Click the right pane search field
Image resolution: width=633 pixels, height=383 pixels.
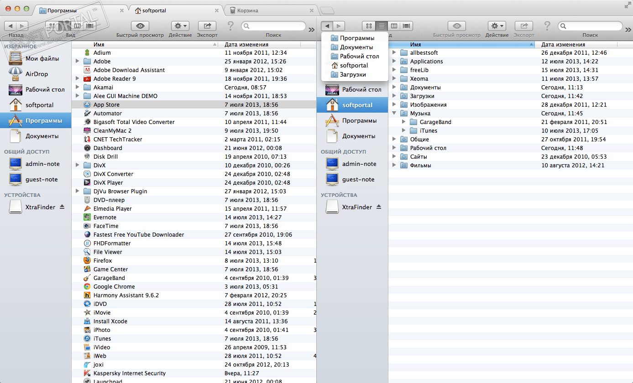[590, 26]
